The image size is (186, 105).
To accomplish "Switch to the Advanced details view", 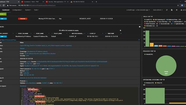I will [9, 40].
